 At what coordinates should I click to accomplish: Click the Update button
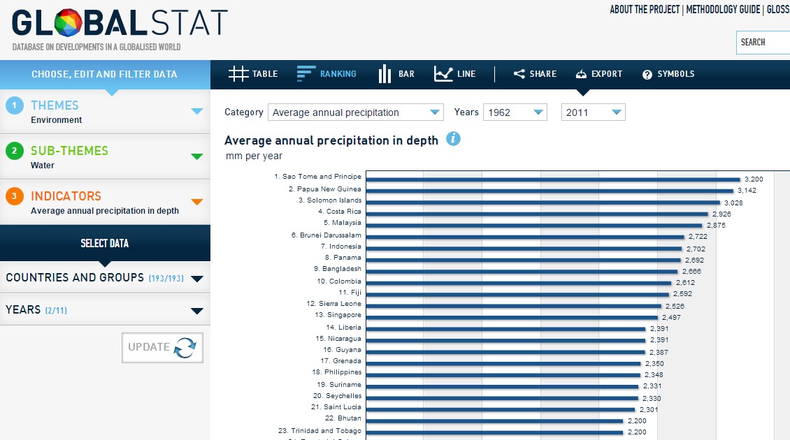pos(162,347)
